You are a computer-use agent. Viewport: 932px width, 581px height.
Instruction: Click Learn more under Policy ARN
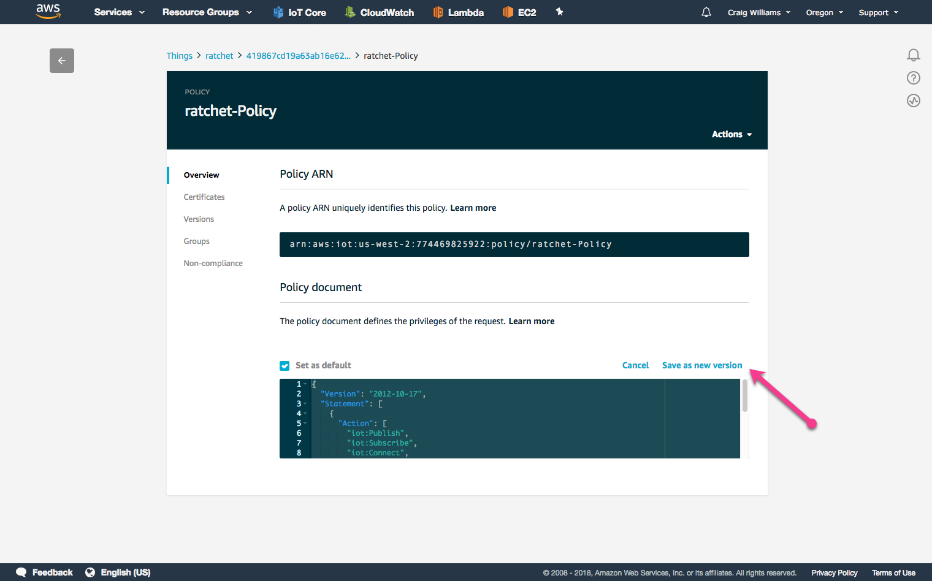click(x=473, y=208)
